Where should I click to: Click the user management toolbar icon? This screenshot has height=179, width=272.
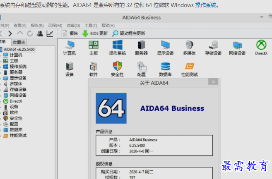click(40, 33)
